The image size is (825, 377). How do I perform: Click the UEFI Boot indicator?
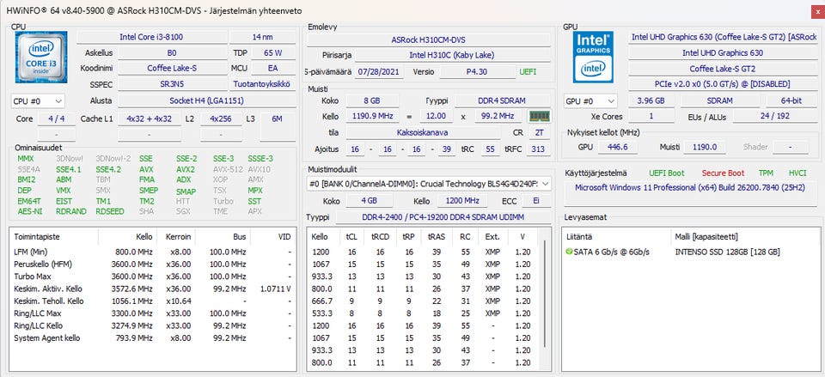[667, 173]
